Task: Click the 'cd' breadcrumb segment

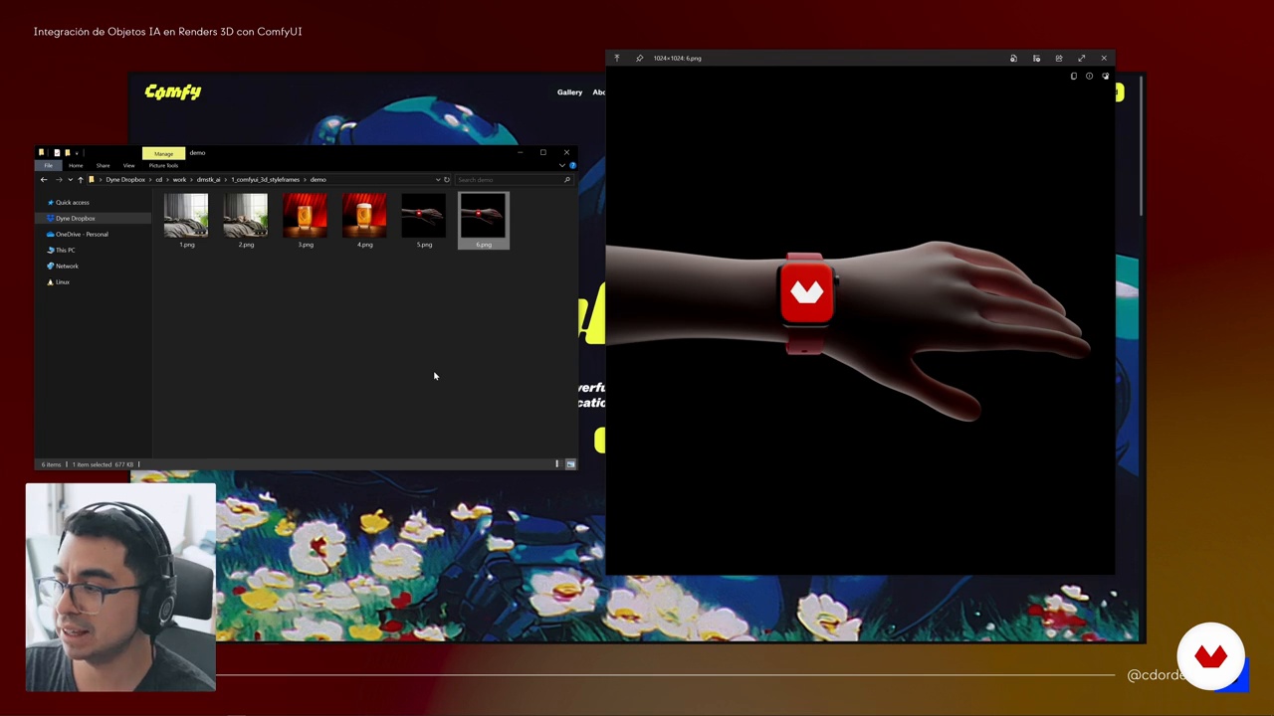Action: (158, 180)
